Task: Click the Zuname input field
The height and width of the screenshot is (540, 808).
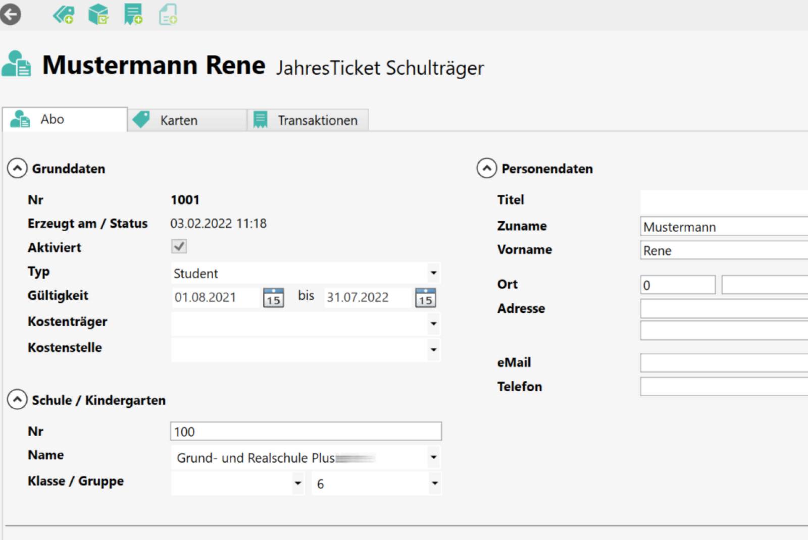Action: [723, 227]
